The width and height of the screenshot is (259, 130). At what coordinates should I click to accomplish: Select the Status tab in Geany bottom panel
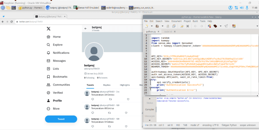click(x=150, y=103)
